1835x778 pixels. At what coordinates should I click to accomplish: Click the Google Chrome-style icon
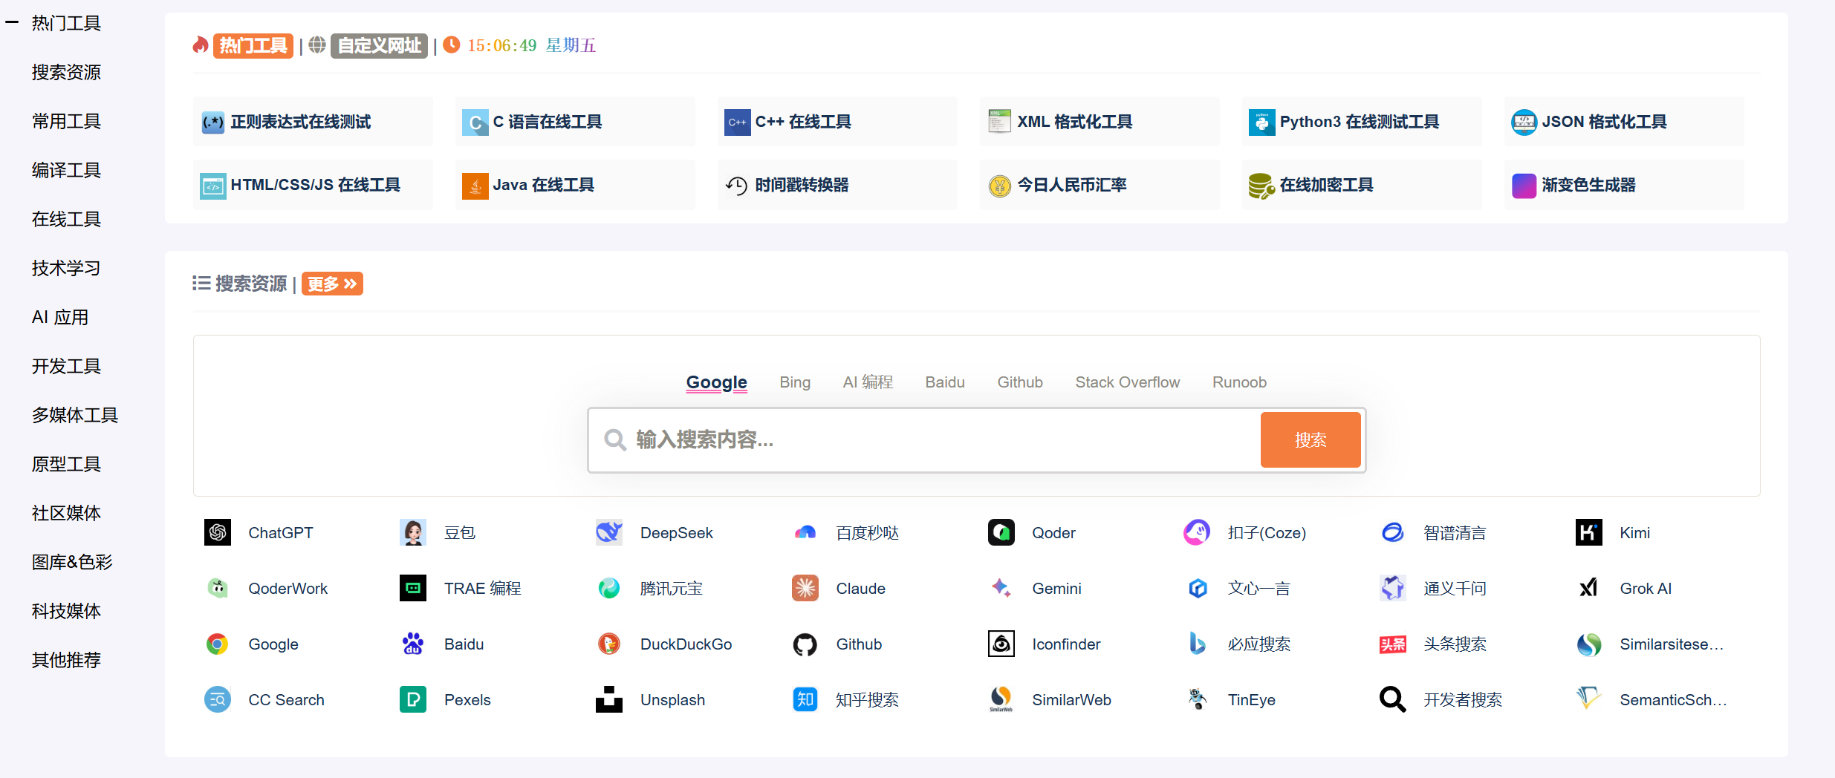(218, 644)
